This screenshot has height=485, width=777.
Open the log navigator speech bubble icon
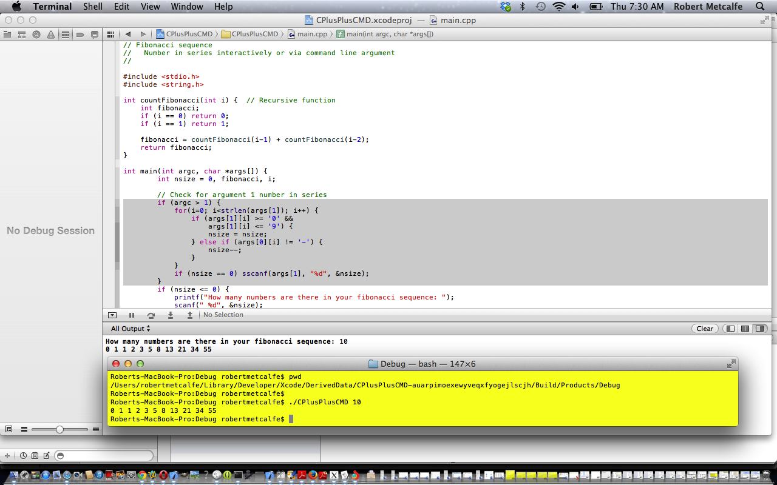coord(95,35)
